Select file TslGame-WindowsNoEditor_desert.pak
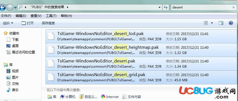 142,64
